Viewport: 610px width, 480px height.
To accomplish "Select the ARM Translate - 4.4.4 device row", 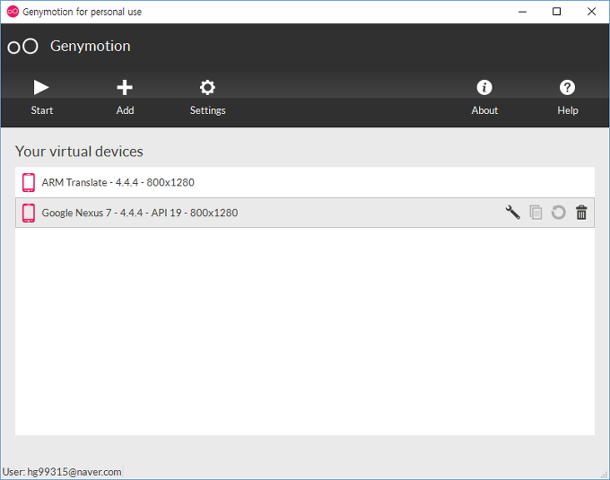I will point(305,182).
